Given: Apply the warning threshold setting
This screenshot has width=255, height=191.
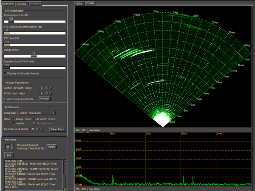Looking at the screenshot, I should 51,146.
